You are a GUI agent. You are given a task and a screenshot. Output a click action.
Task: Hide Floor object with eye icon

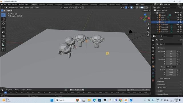[178, 17]
